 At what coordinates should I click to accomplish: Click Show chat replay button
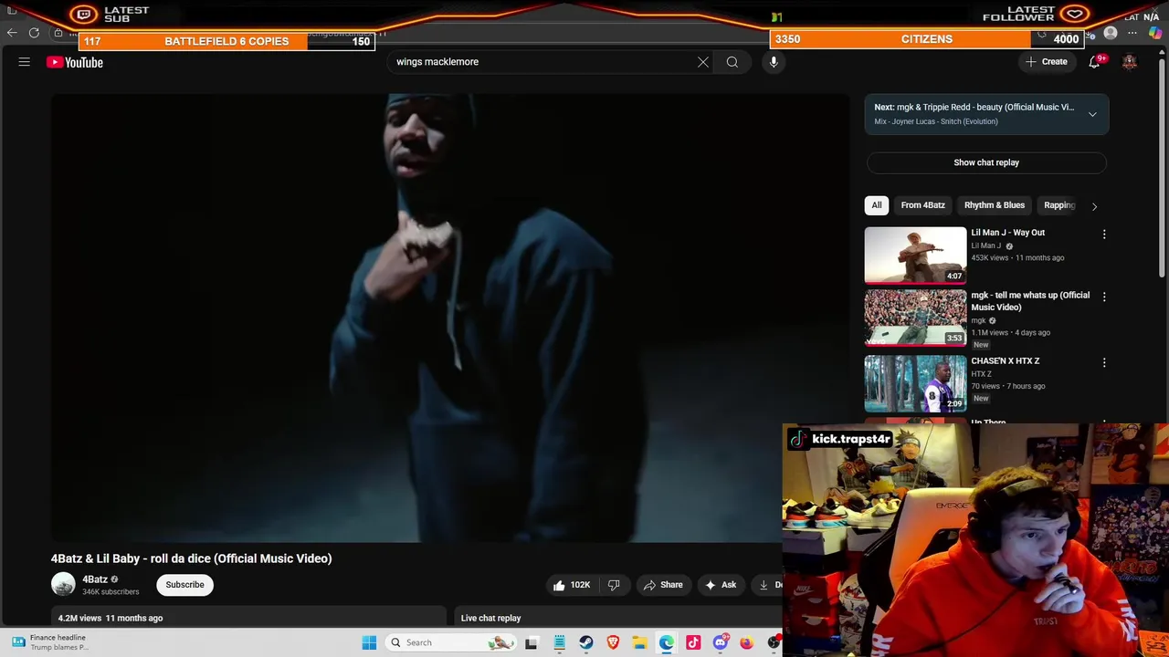(986, 162)
